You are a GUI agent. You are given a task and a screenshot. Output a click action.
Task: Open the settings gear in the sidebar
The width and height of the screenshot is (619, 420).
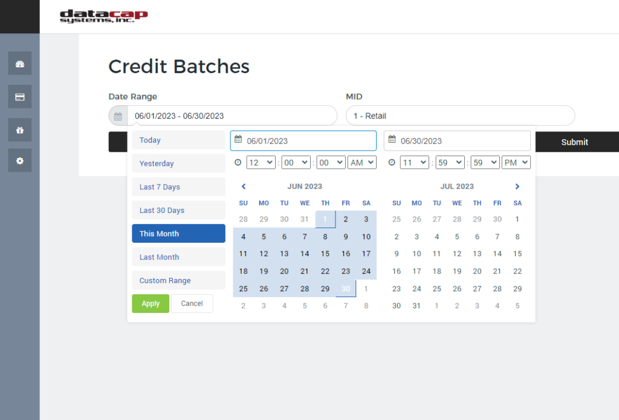(x=19, y=160)
